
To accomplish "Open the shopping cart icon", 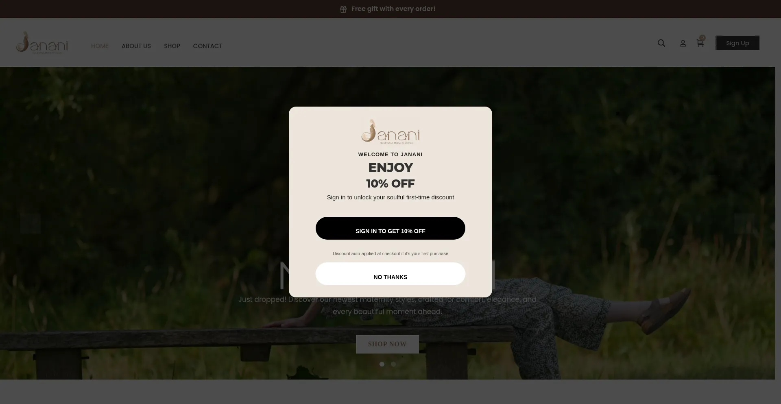I will (x=700, y=43).
